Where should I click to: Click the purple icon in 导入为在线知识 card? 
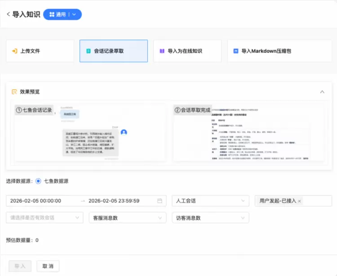pos(162,51)
